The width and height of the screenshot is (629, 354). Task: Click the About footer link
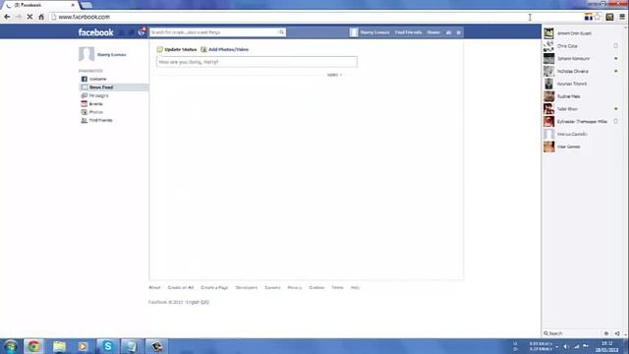click(154, 287)
